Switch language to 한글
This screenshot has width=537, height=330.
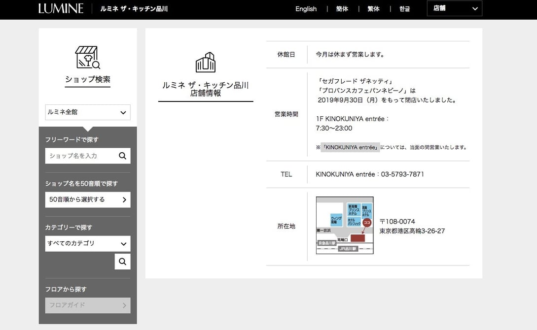(404, 9)
